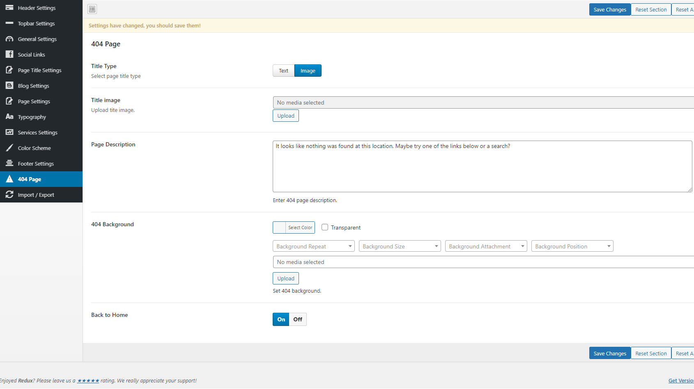This screenshot has height=389, width=694.
Task: Open the Background Position dropdown
Action: pos(572,246)
